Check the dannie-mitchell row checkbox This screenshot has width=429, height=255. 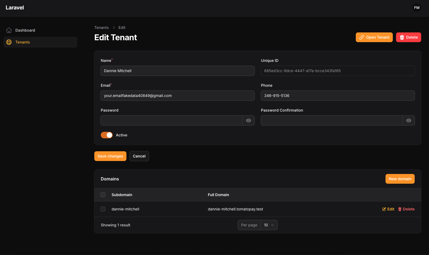coord(103,209)
